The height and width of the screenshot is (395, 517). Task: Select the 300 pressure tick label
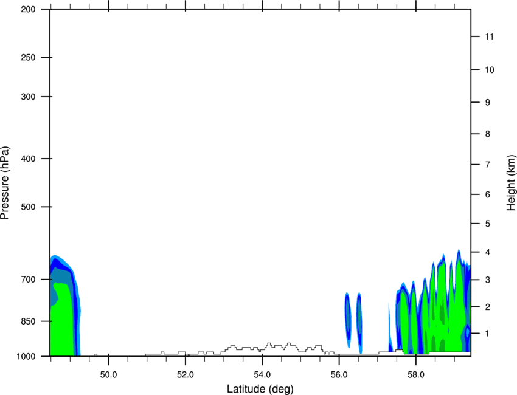[x=28, y=97]
